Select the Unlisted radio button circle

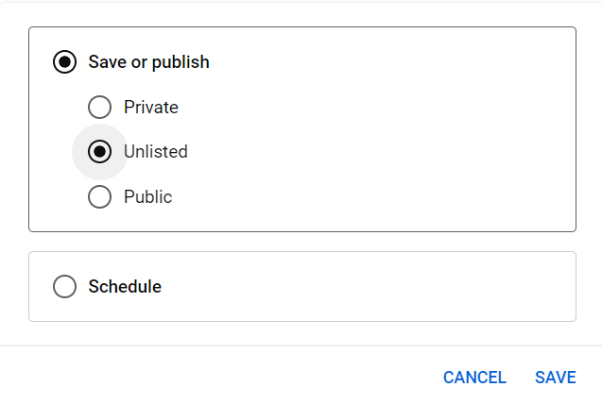(x=99, y=151)
